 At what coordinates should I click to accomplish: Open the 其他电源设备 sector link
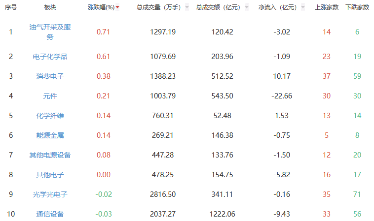(50, 155)
